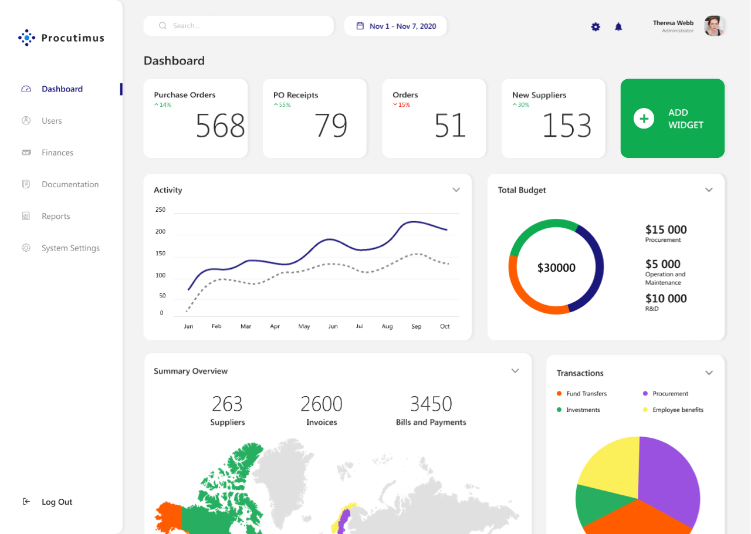The height and width of the screenshot is (534, 751).
Task: Click the Finances sidebar icon
Action: click(26, 153)
